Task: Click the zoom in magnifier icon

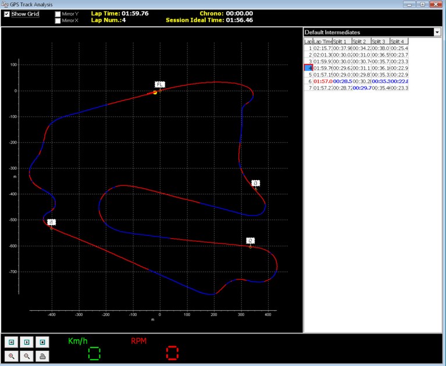Action: 12,356
